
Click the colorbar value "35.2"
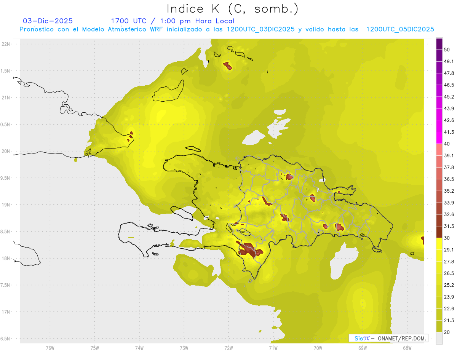click(449, 191)
